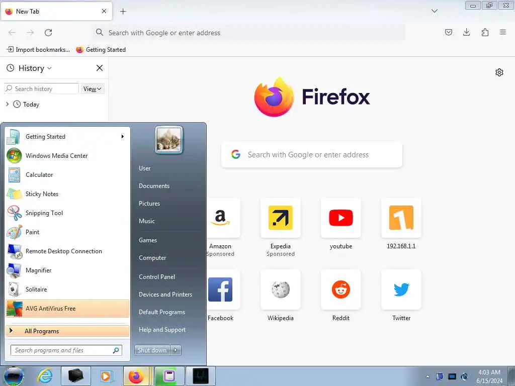Close the History sidebar
This screenshot has height=386, width=515.
pos(100,68)
